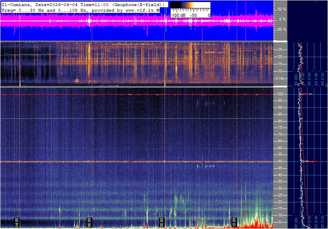Click the 08:00 time marker label

point(161,222)
